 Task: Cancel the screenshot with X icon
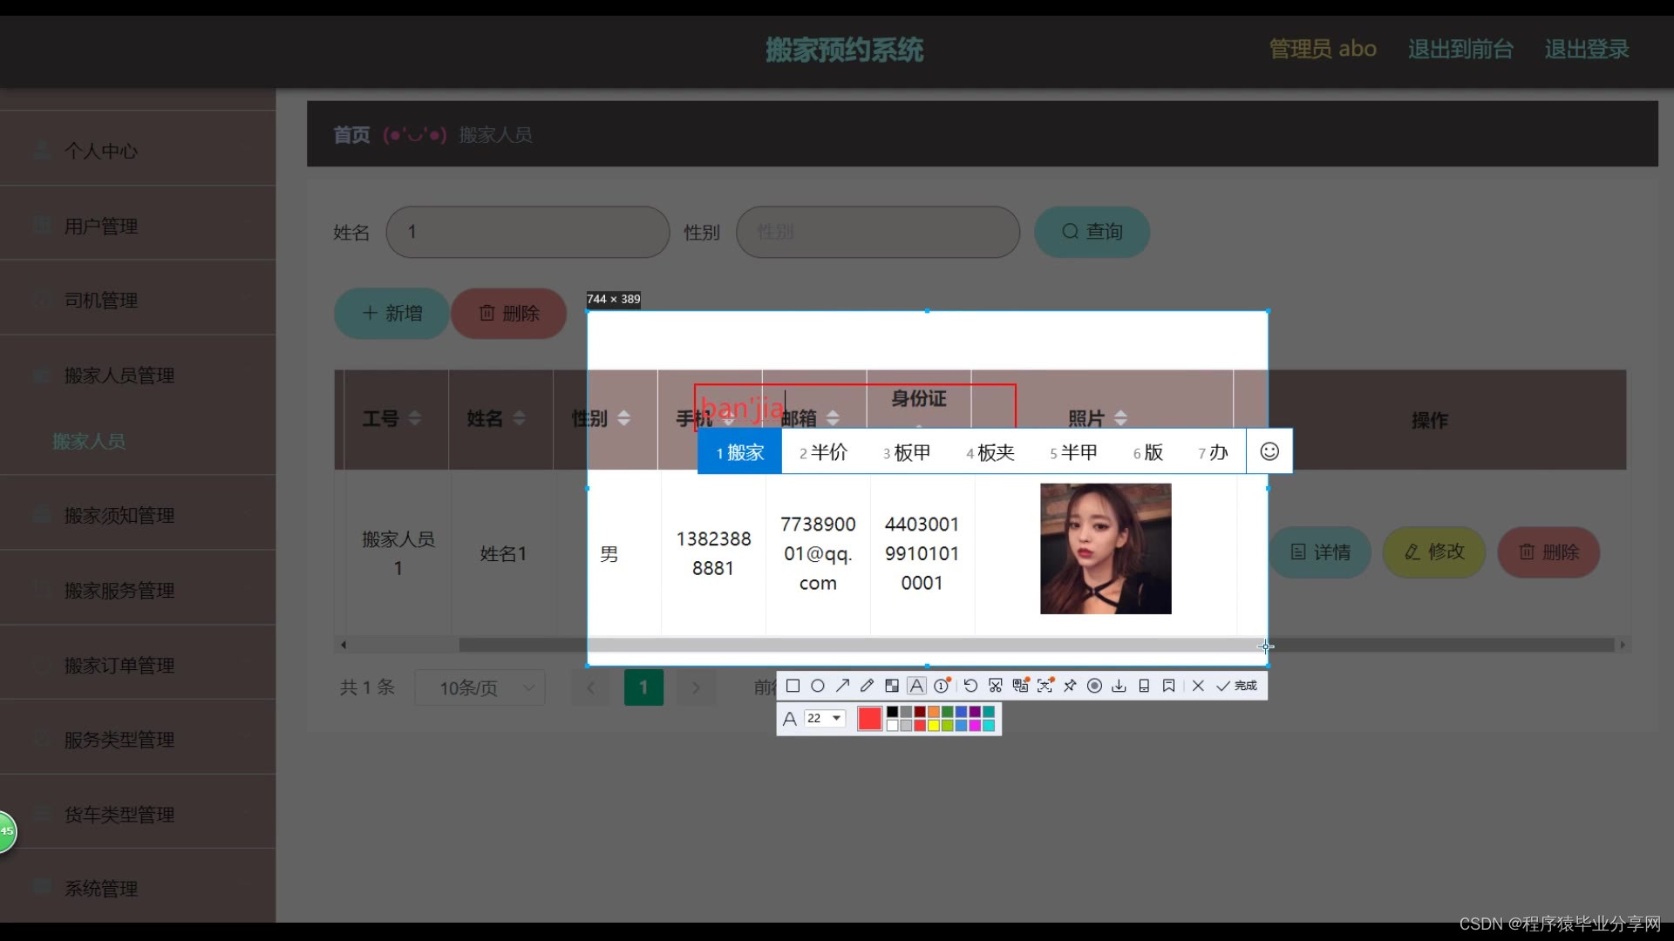1198,686
